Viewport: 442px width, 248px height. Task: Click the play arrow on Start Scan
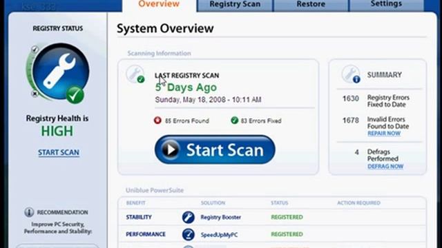coord(171,149)
